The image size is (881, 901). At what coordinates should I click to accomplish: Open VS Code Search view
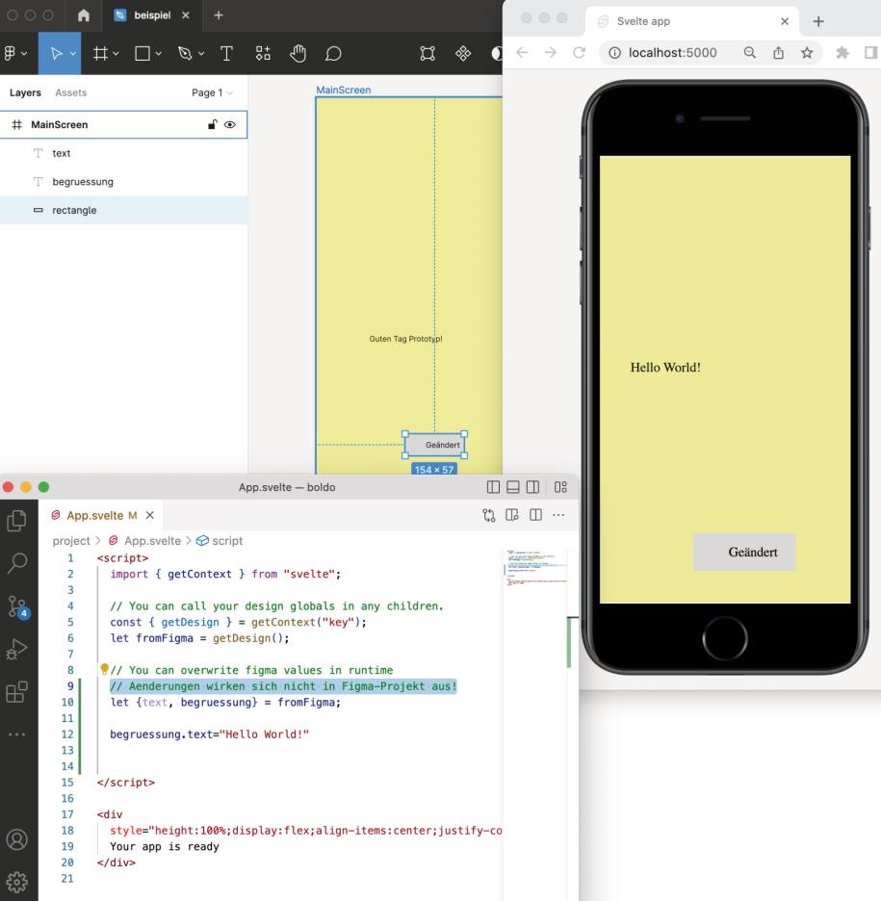pos(17,563)
